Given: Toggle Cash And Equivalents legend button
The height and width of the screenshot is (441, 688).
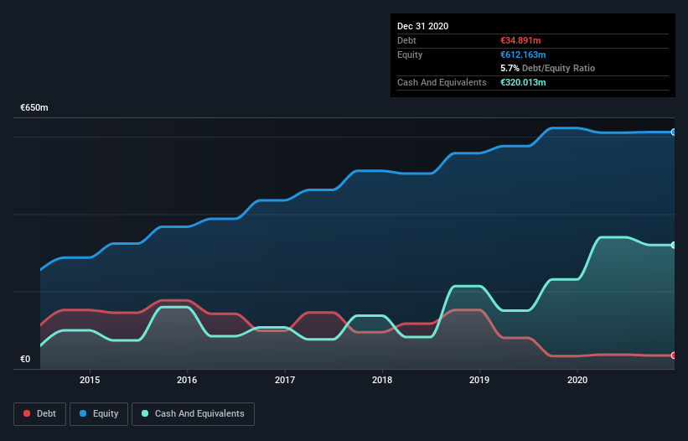Looking at the screenshot, I should [x=193, y=414].
